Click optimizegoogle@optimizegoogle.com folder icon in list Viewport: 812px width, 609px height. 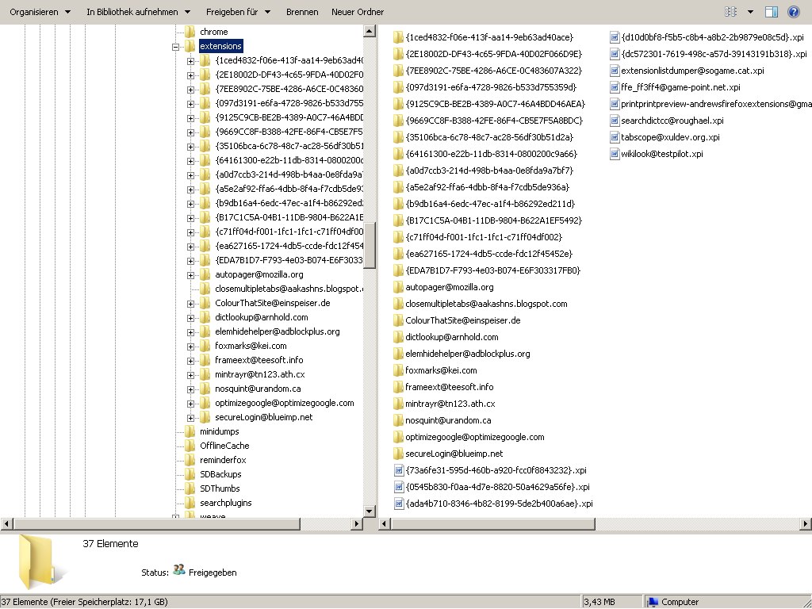pos(398,437)
